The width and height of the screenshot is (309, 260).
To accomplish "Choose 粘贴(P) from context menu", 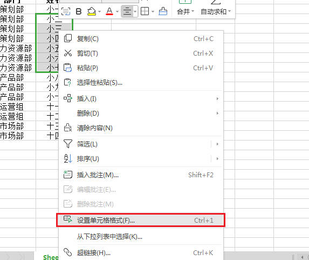I will pos(141,68).
